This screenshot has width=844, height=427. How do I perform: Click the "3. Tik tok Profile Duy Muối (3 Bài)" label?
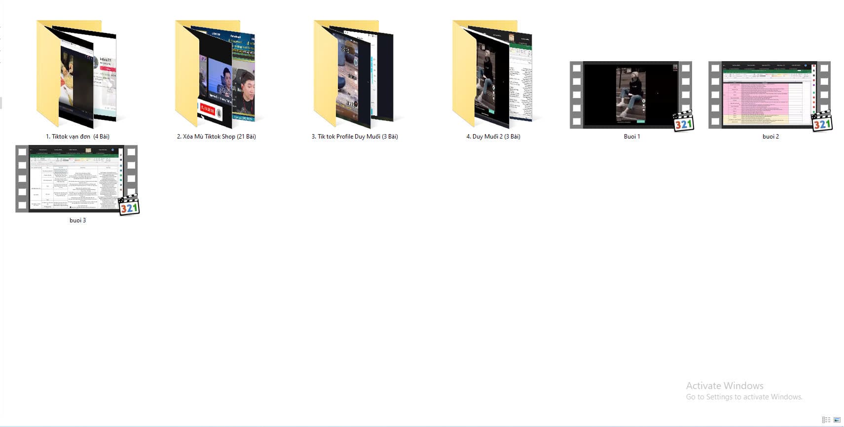355,137
